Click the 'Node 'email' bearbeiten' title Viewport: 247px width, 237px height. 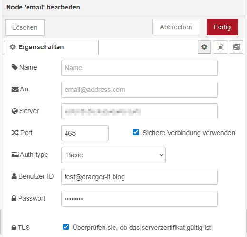tap(43, 7)
